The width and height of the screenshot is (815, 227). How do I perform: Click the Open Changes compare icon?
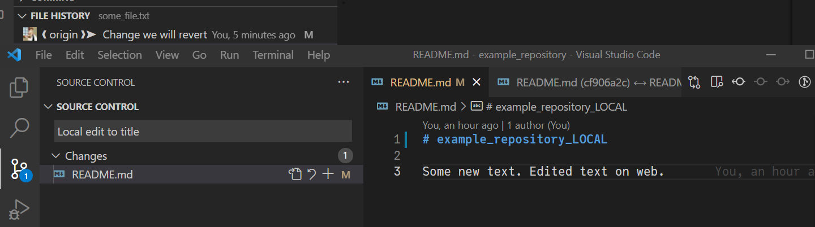(x=694, y=82)
